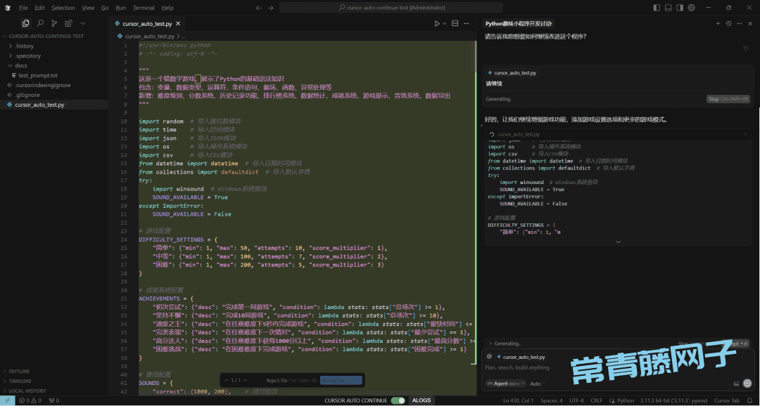The image size is (760, 406).
Task: Open the settings gear in title bar
Action: coord(691,8)
